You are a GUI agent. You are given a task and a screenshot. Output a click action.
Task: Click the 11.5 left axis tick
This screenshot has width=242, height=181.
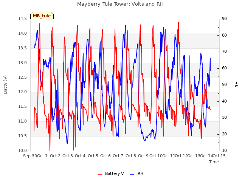(x=22, y=106)
